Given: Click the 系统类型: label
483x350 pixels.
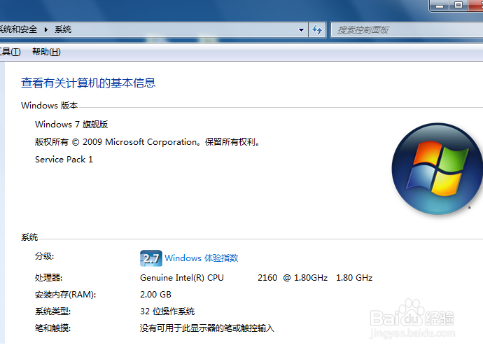Looking at the screenshot, I should coord(52,311).
